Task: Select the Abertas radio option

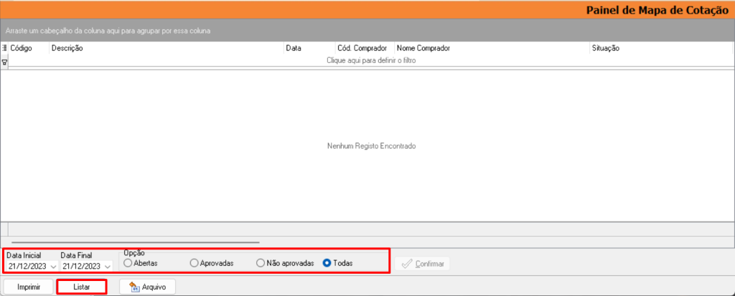Action: 128,263
